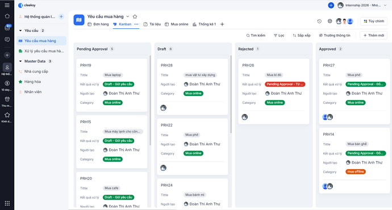
Task: Click the Draft column scrollbar
Action: click(231, 94)
